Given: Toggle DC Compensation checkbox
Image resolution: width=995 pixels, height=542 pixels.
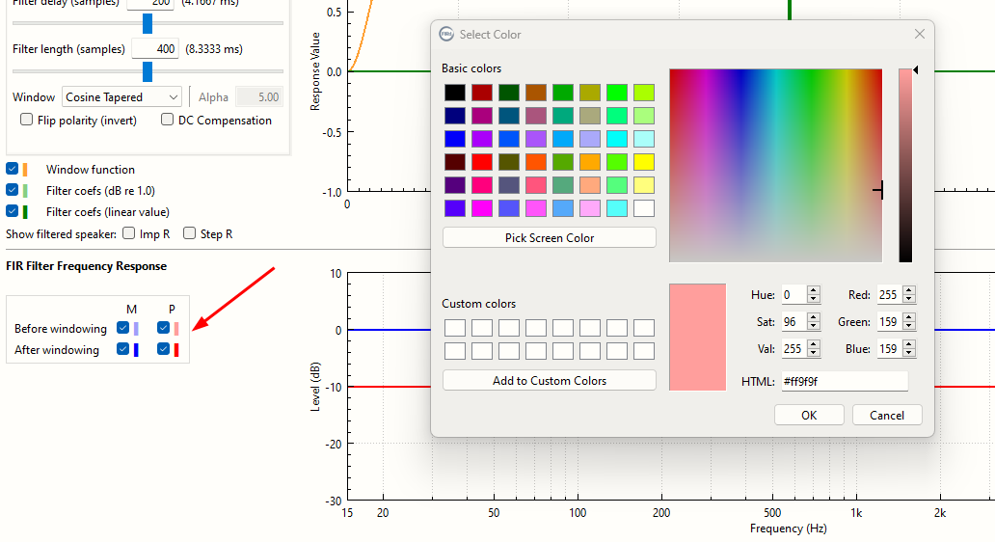Looking at the screenshot, I should click(168, 120).
